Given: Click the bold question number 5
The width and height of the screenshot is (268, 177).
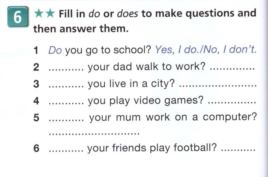Looking at the screenshot, I should point(36,118).
